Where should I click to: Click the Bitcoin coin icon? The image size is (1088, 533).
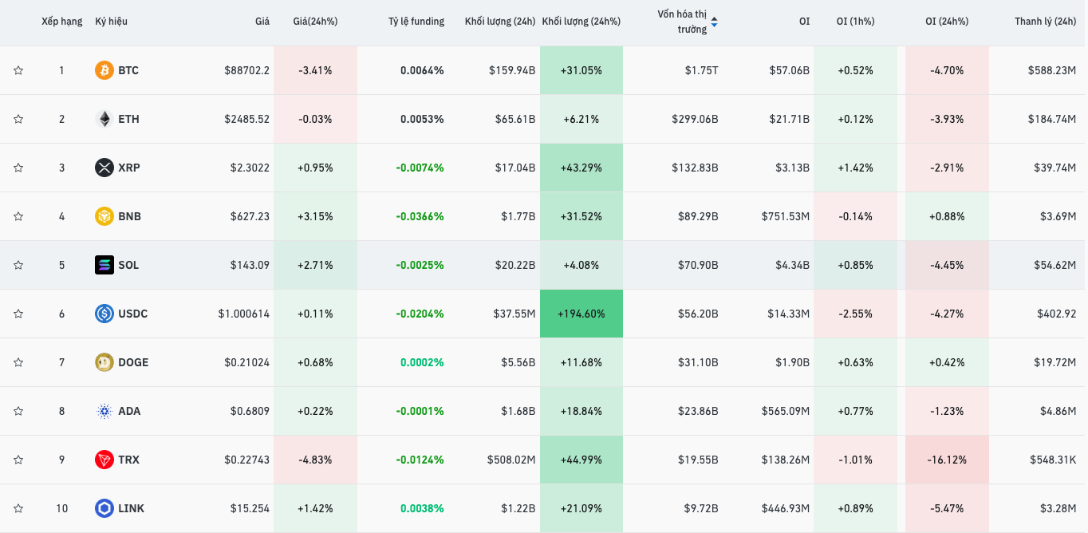point(104,70)
